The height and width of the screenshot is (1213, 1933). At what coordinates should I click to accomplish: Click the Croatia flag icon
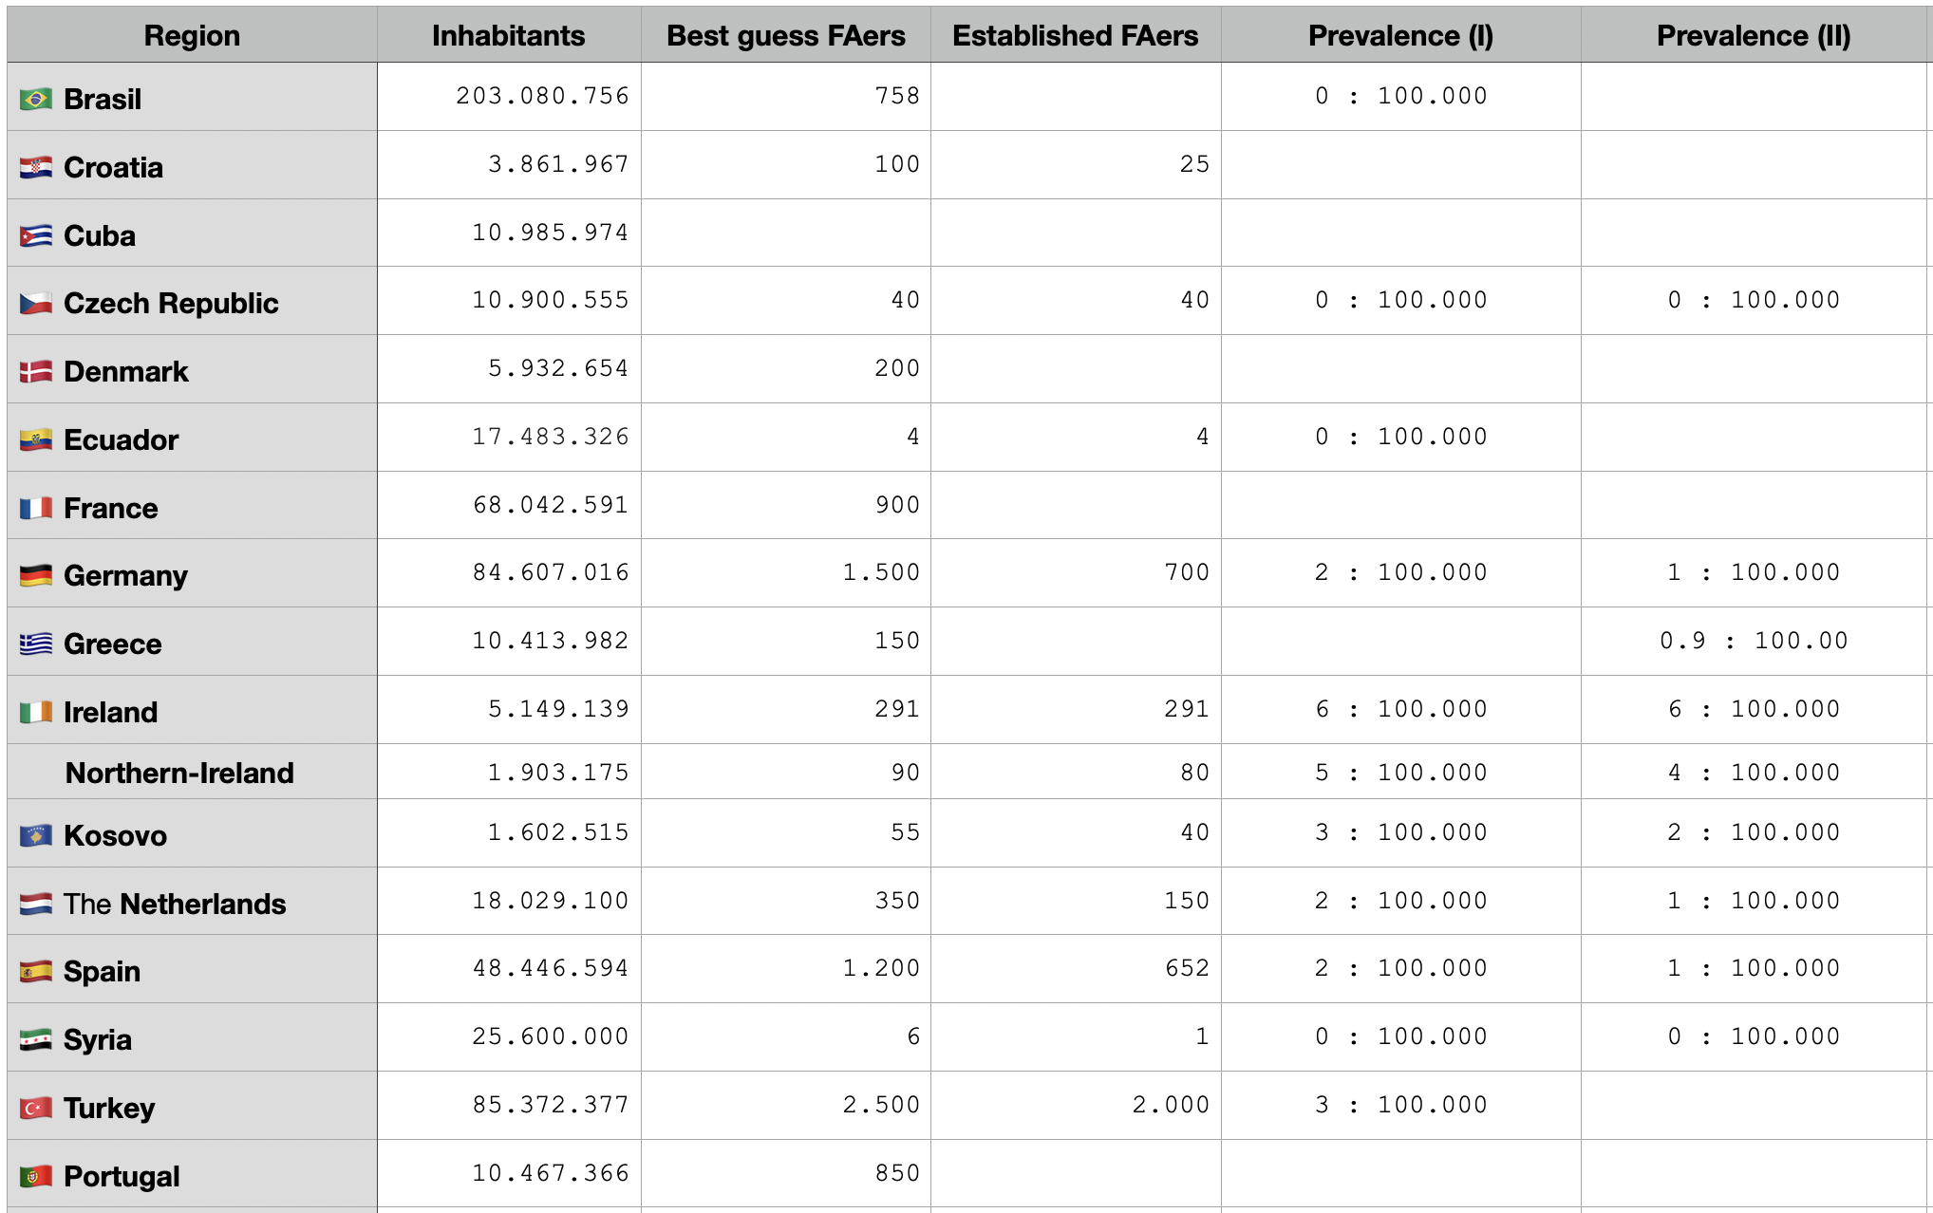coord(36,167)
